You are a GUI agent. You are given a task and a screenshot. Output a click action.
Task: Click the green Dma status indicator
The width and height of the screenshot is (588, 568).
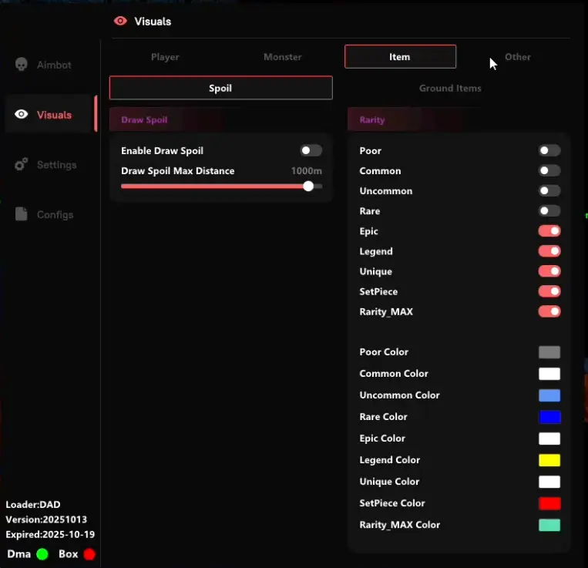[42, 554]
